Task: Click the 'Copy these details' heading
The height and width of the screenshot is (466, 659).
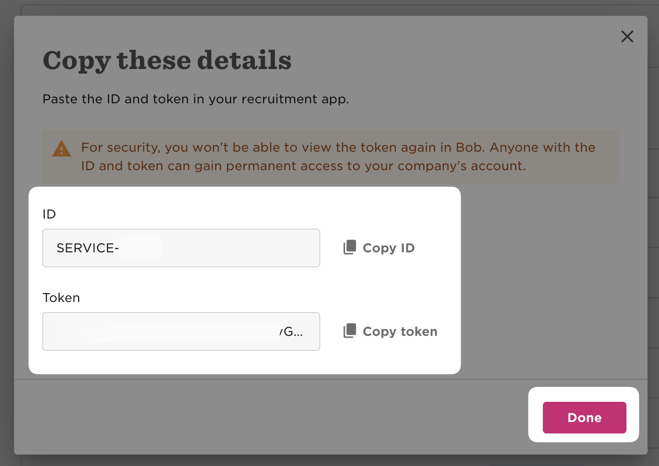Action: pyautogui.click(x=167, y=60)
